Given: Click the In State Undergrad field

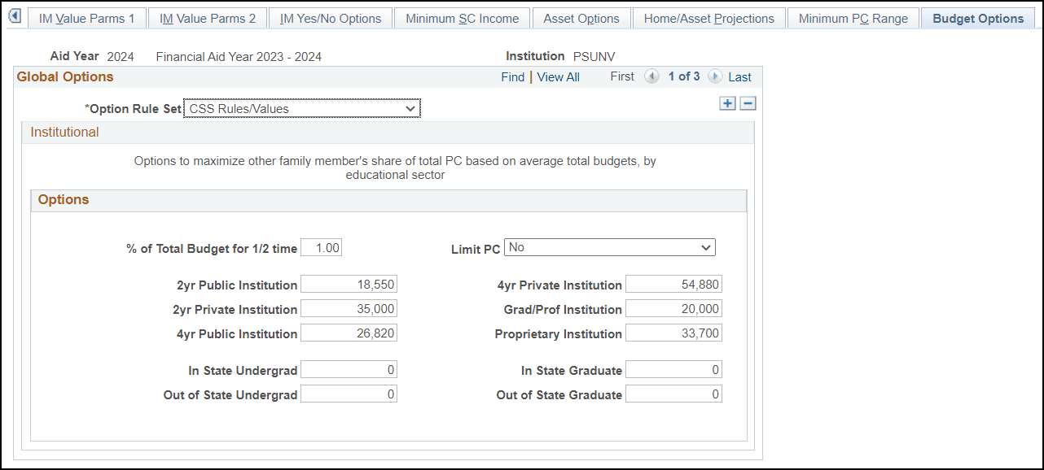Looking at the screenshot, I should [349, 369].
